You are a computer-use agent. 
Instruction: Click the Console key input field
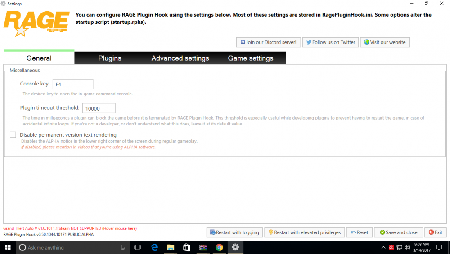pyautogui.click(x=73, y=84)
